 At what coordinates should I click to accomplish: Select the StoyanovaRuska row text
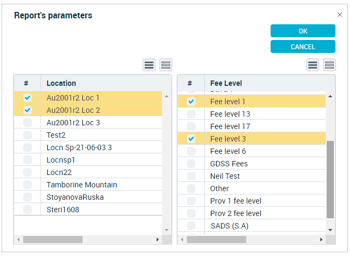coord(75,197)
